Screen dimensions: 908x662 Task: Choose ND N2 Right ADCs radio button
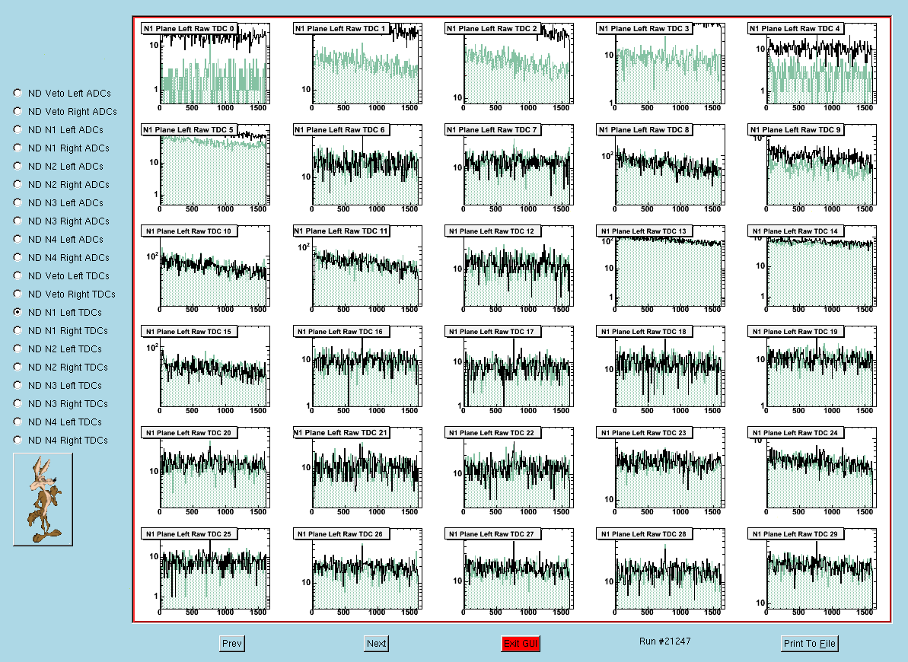[x=18, y=184]
